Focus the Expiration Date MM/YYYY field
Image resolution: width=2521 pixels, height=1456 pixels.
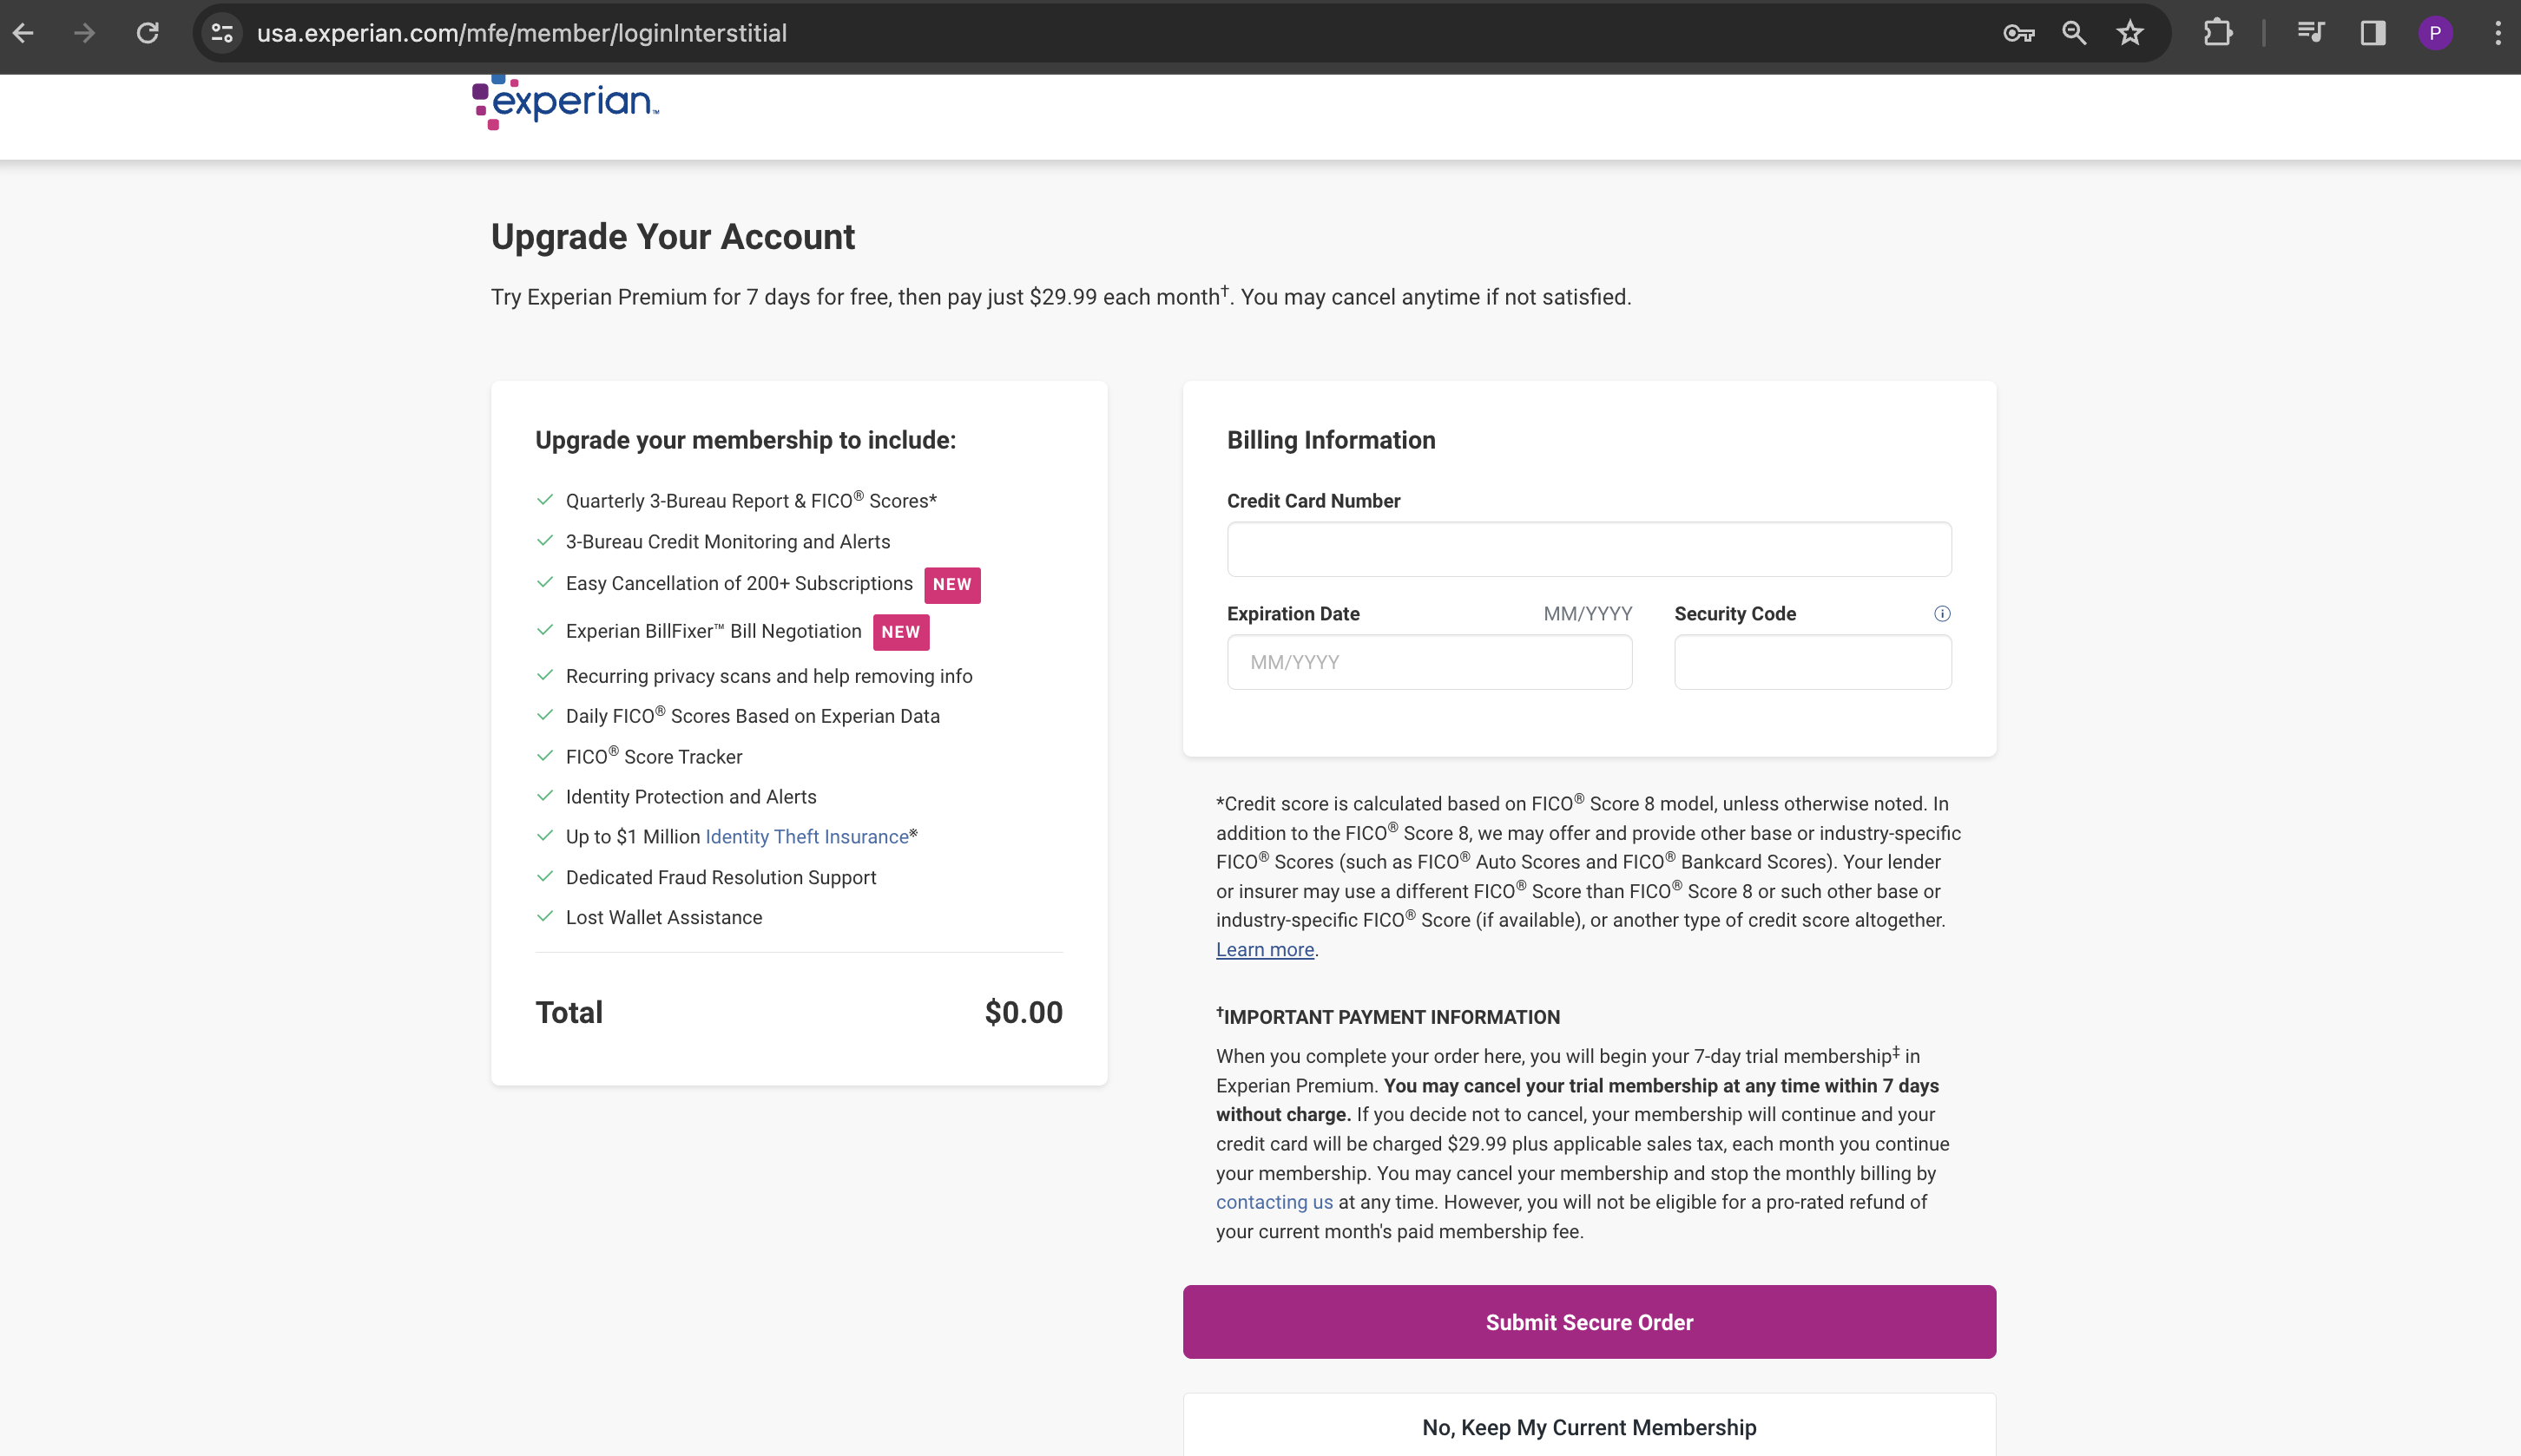(1430, 662)
